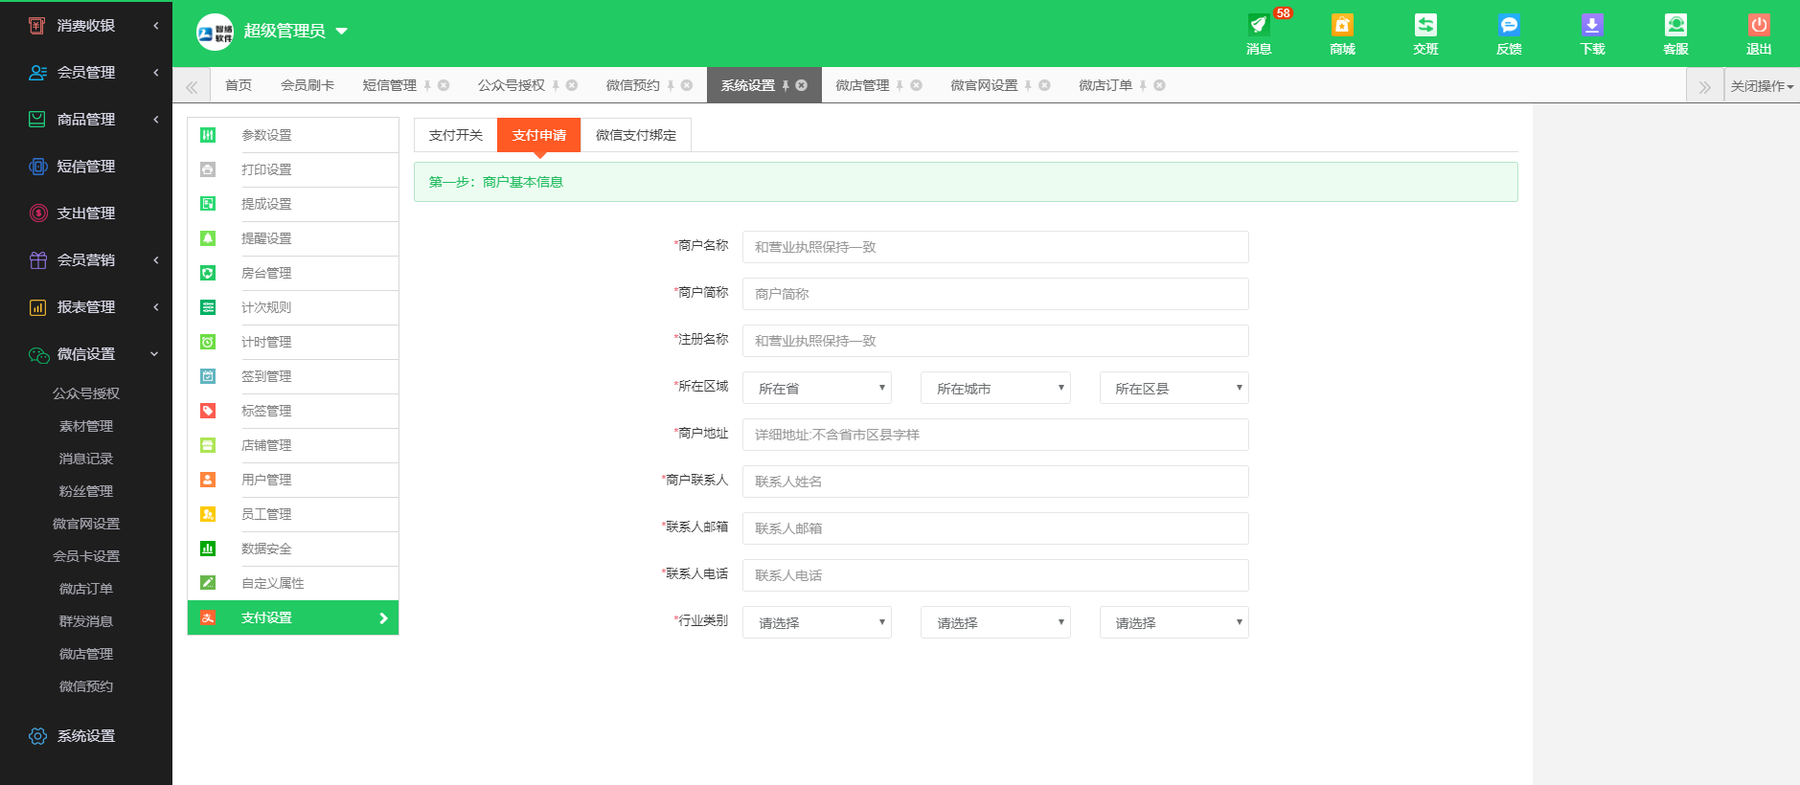Click the 交班 shift handover icon
1800x785 pixels.
[x=1425, y=26]
